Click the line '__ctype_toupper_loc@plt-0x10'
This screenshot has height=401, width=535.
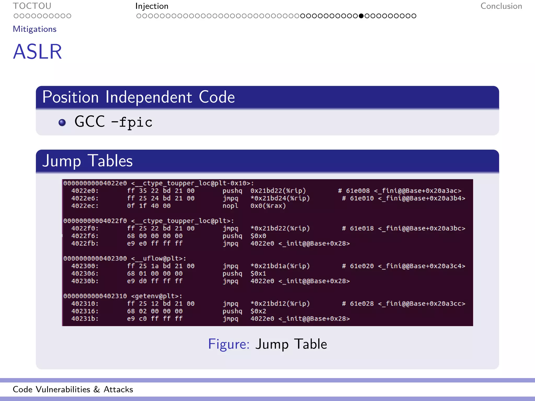(x=159, y=183)
